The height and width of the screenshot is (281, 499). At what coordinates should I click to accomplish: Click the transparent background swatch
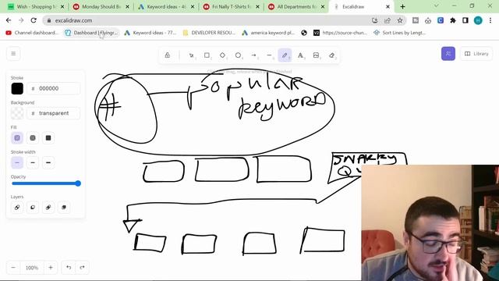(17, 113)
